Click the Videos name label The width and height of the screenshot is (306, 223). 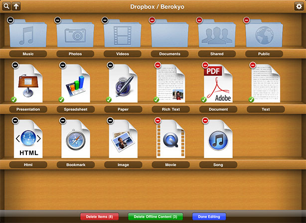coord(123,54)
